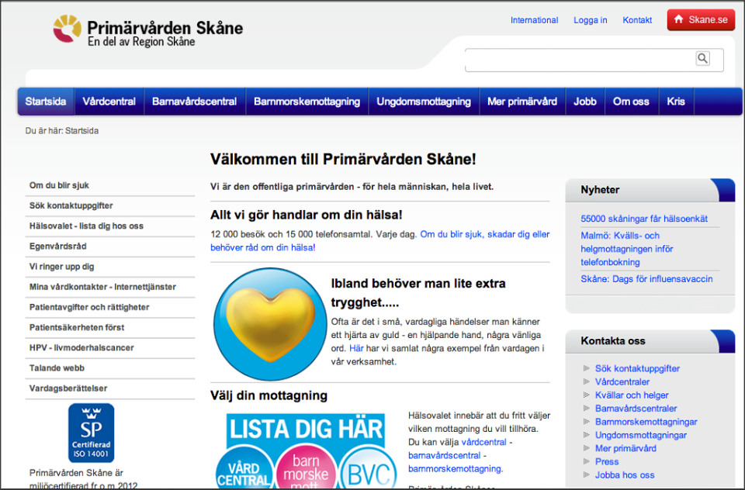Image resolution: width=745 pixels, height=490 pixels.
Task: Click the golden heart image
Action: point(270,324)
